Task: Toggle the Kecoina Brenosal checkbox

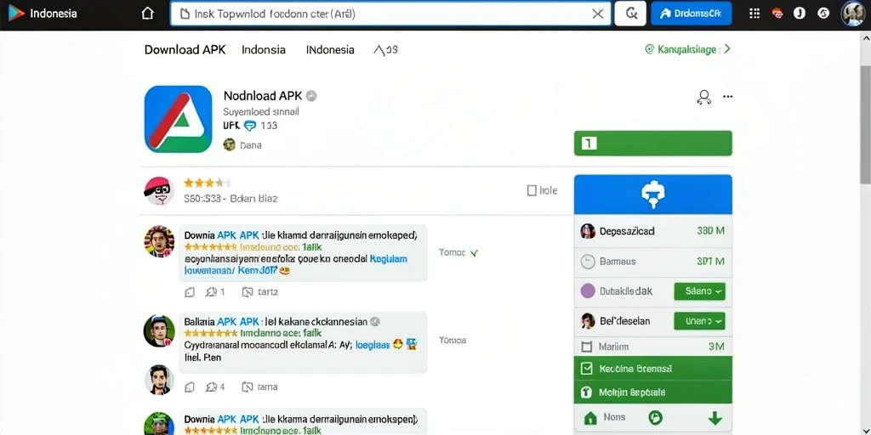Action: click(586, 369)
